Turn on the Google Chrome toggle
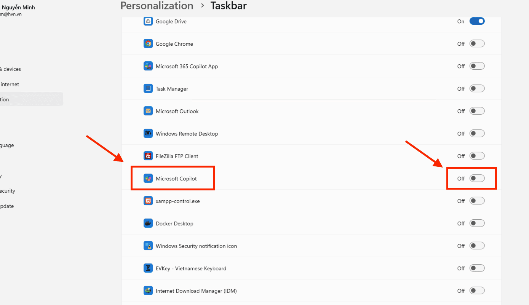This screenshot has height=305, width=529. [477, 43]
